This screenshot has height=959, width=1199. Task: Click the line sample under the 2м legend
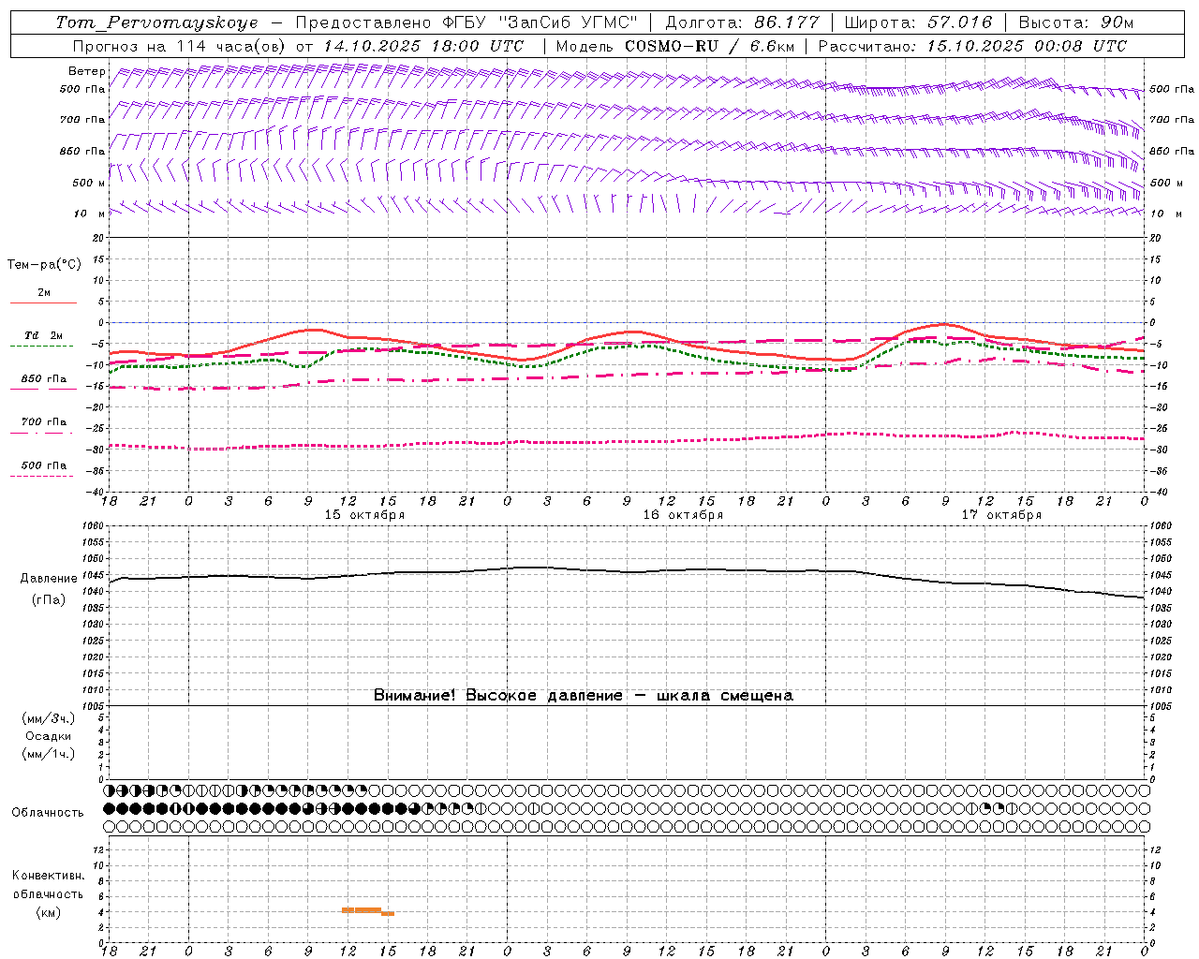pos(43,302)
